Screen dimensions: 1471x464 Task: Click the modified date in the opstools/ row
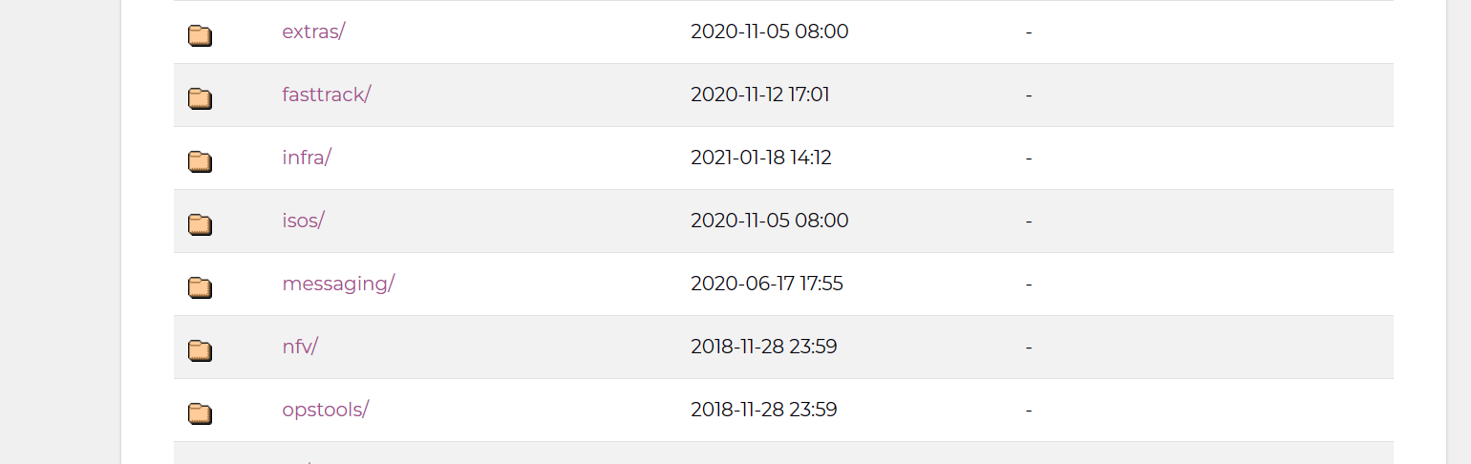(x=764, y=410)
